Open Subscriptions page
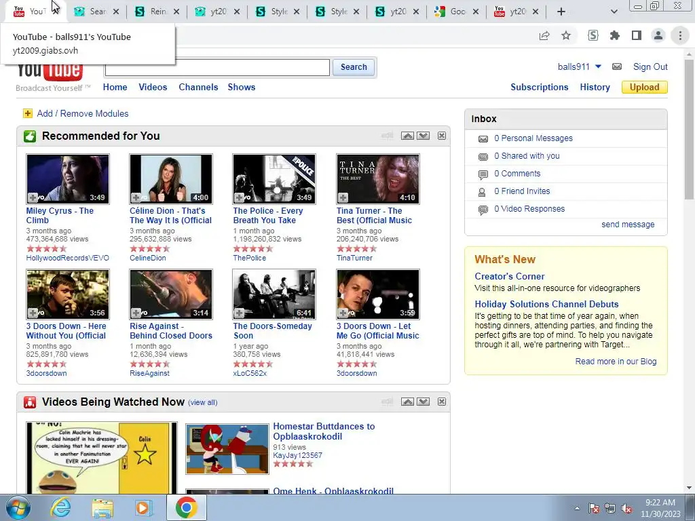This screenshot has width=695, height=521. tap(540, 88)
